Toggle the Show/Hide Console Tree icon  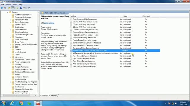pos(12,8)
